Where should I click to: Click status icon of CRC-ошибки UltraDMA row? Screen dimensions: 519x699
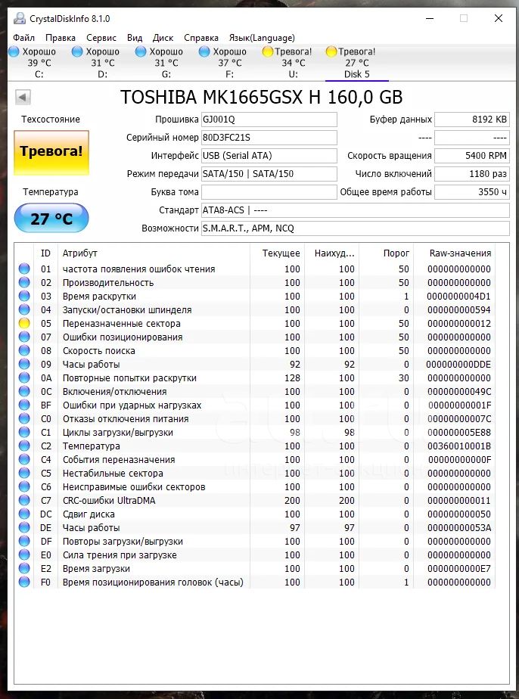(x=24, y=500)
